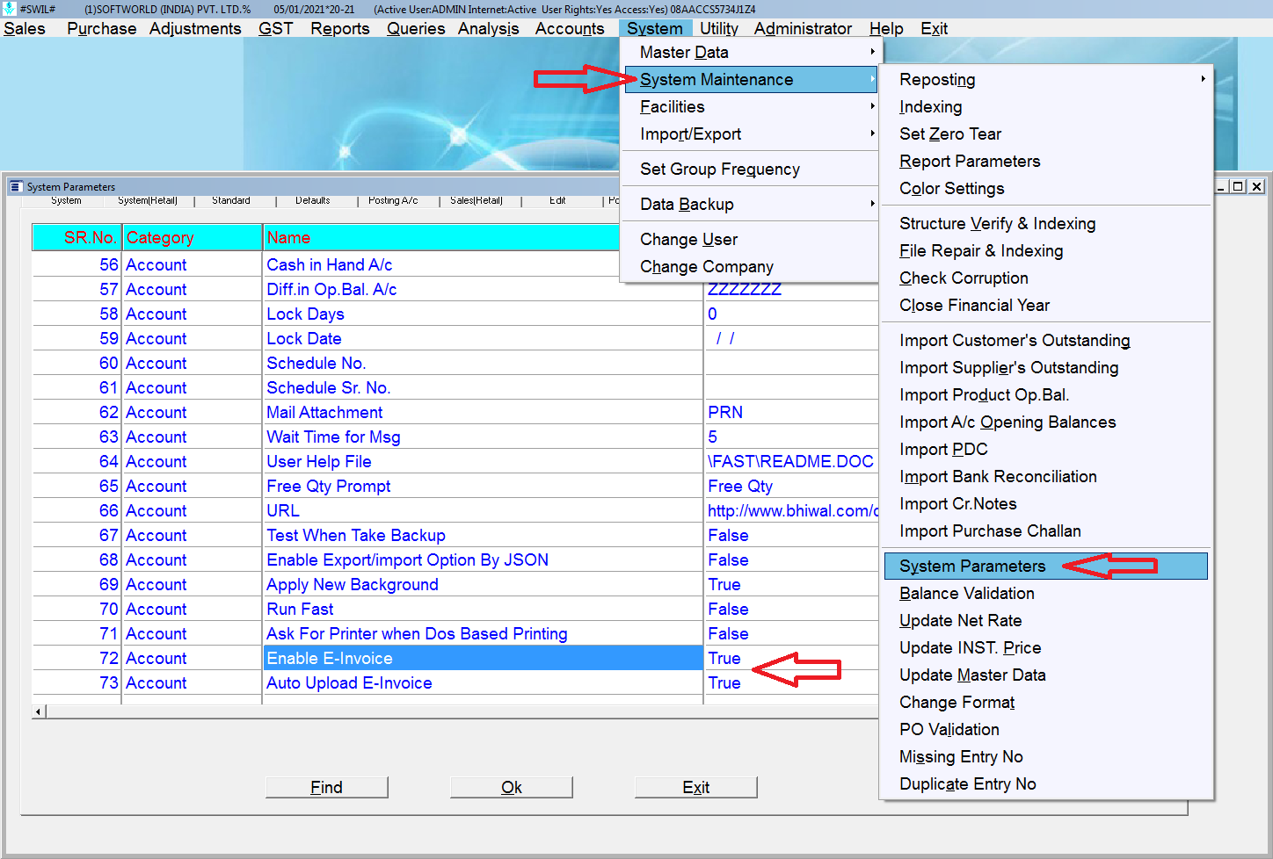The height and width of the screenshot is (859, 1273).
Task: Run File Repair & Indexing
Action: tap(1046, 250)
